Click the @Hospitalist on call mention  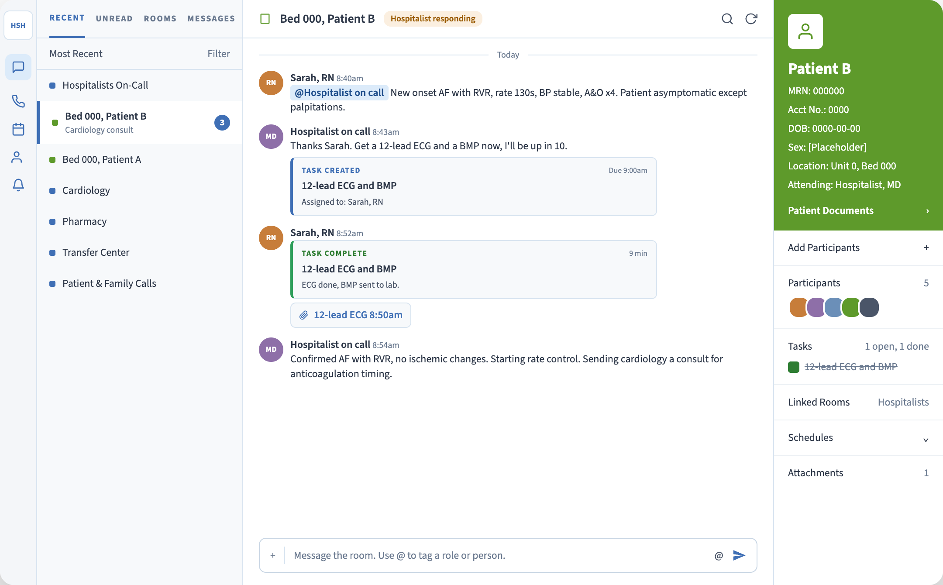[x=339, y=93]
